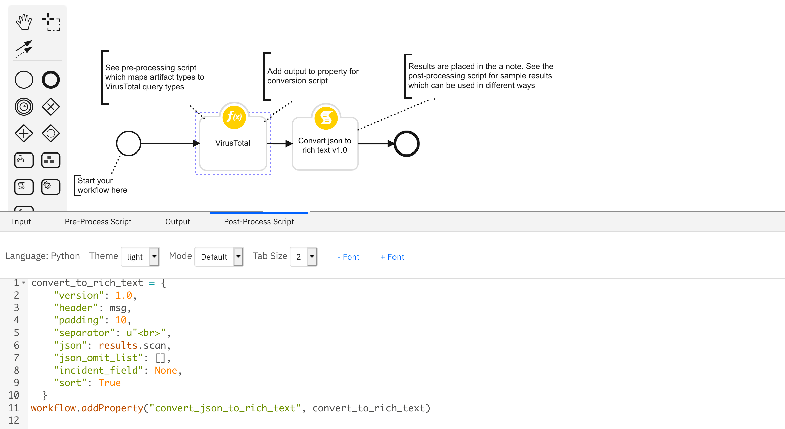Click the "header": msg code line
The height and width of the screenshot is (429, 785).
(x=93, y=308)
